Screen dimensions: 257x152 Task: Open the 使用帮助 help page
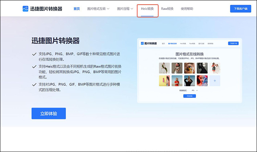coord(187,9)
